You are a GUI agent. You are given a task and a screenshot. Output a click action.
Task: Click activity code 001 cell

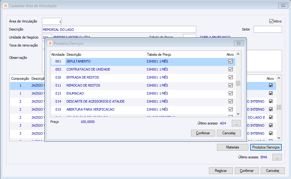58,61
